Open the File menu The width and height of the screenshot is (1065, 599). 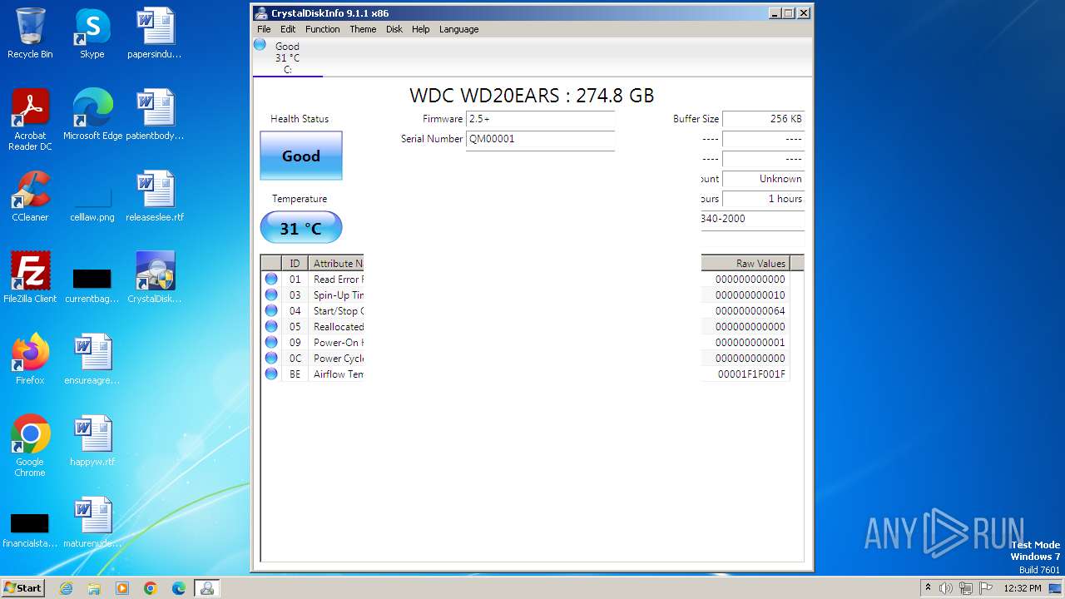click(264, 29)
